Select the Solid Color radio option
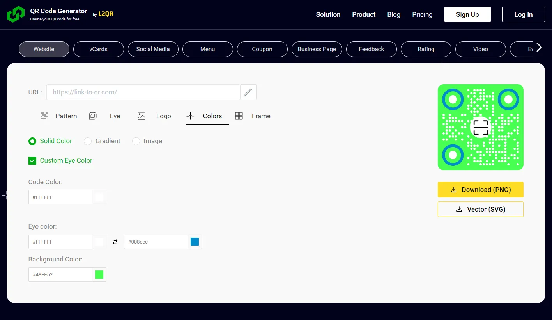 (x=32, y=141)
